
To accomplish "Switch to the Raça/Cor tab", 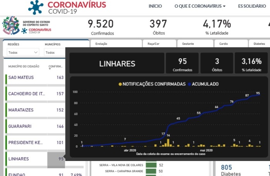I will point(159,44).
